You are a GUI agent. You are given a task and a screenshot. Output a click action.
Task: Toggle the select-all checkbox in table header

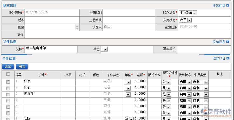pyautogui.click(x=8, y=74)
